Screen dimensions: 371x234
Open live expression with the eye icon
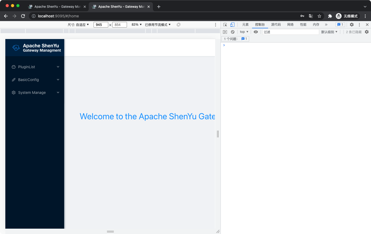pos(256,32)
